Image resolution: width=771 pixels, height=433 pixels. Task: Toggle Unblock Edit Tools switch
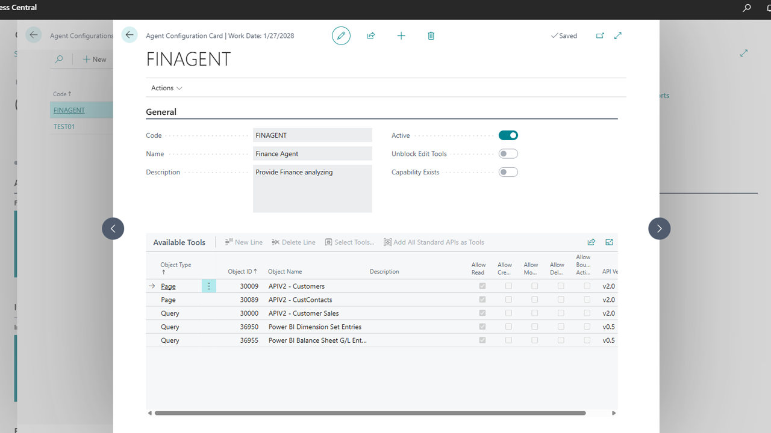pyautogui.click(x=508, y=154)
